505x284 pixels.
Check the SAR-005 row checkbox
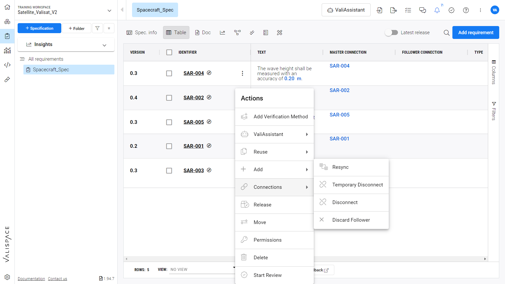169,122
